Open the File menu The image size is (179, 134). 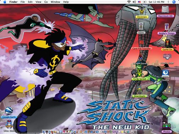(23, 2)
